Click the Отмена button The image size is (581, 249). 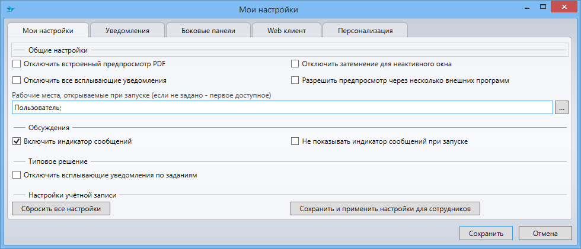[545, 233]
